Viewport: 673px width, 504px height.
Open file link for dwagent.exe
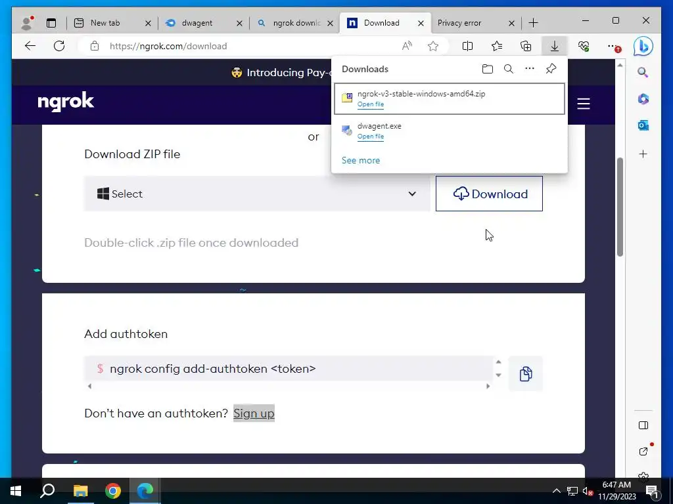point(371,136)
